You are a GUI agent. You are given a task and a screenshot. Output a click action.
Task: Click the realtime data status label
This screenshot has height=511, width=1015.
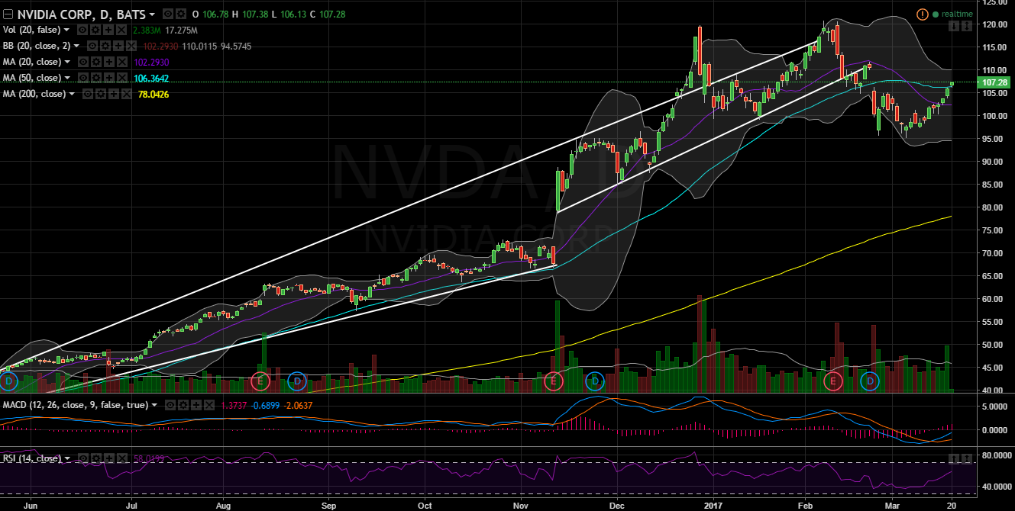pos(951,14)
